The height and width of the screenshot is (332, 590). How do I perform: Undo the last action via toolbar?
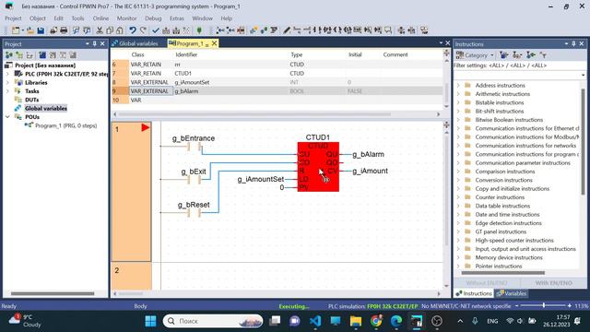point(133,30)
